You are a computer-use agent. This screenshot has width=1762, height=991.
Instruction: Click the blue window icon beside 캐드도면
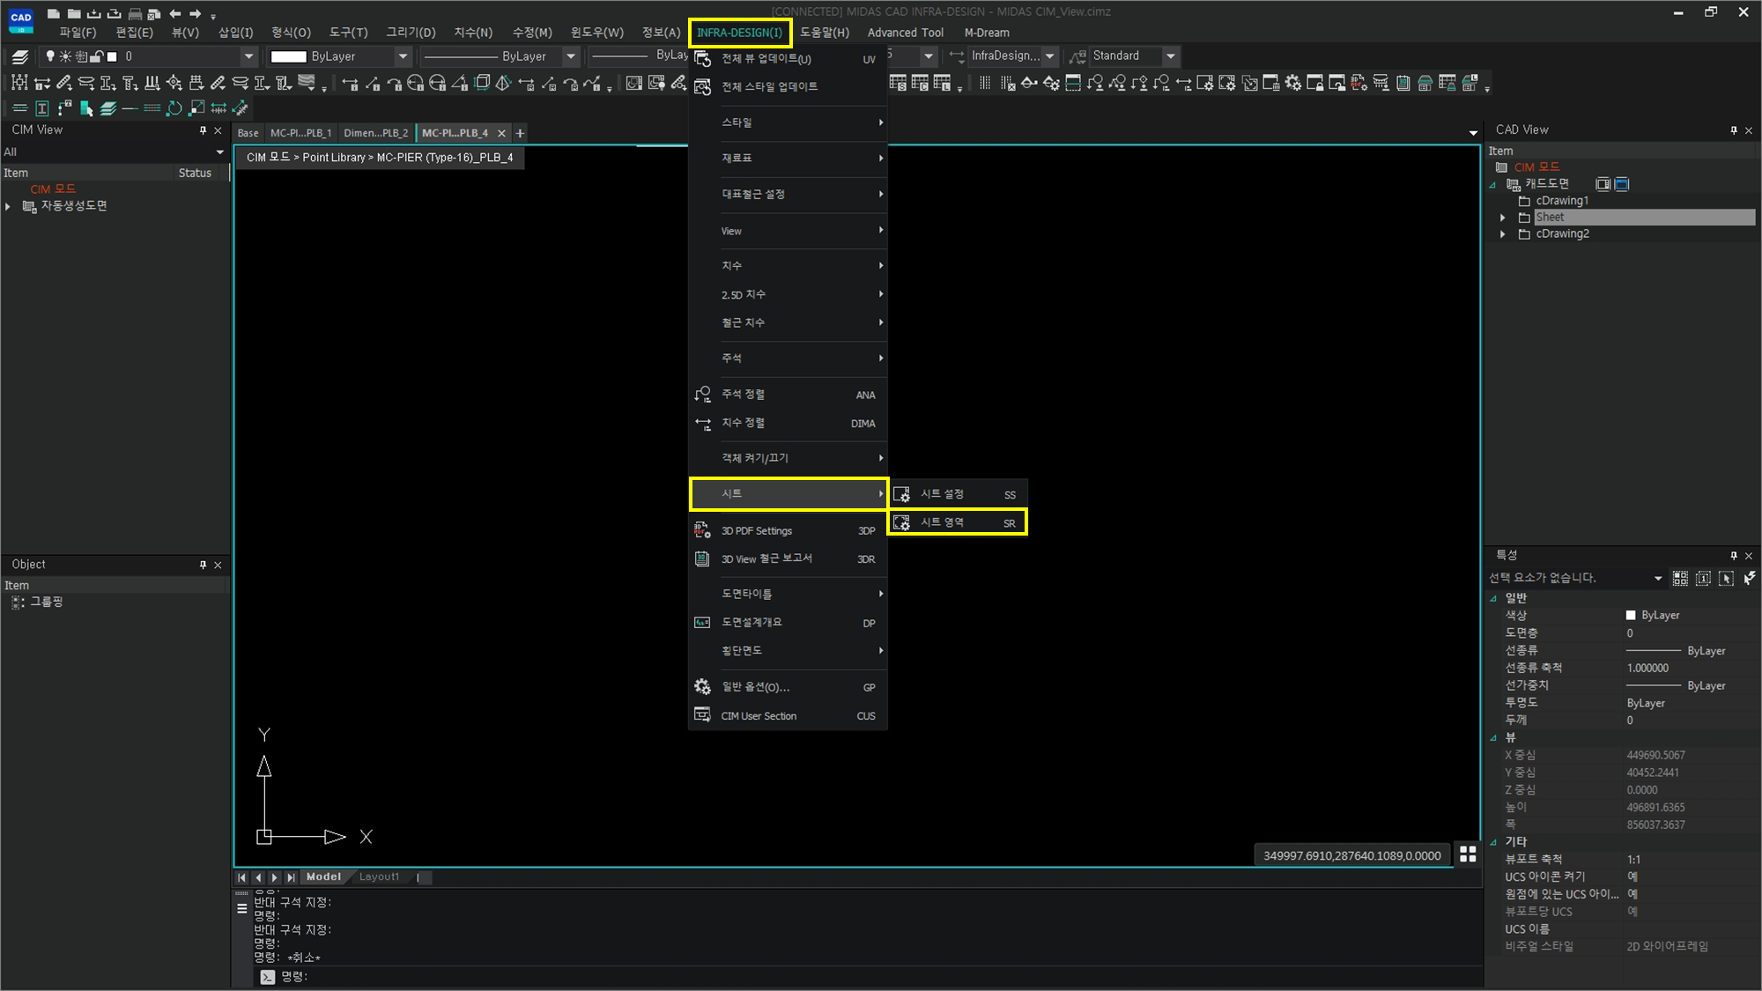point(1622,184)
